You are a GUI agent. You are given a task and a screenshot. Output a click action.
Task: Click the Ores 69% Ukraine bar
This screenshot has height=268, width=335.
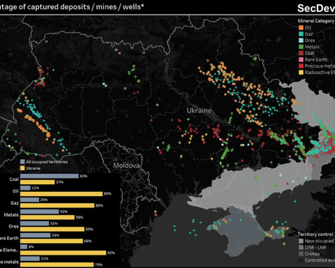point(52,229)
